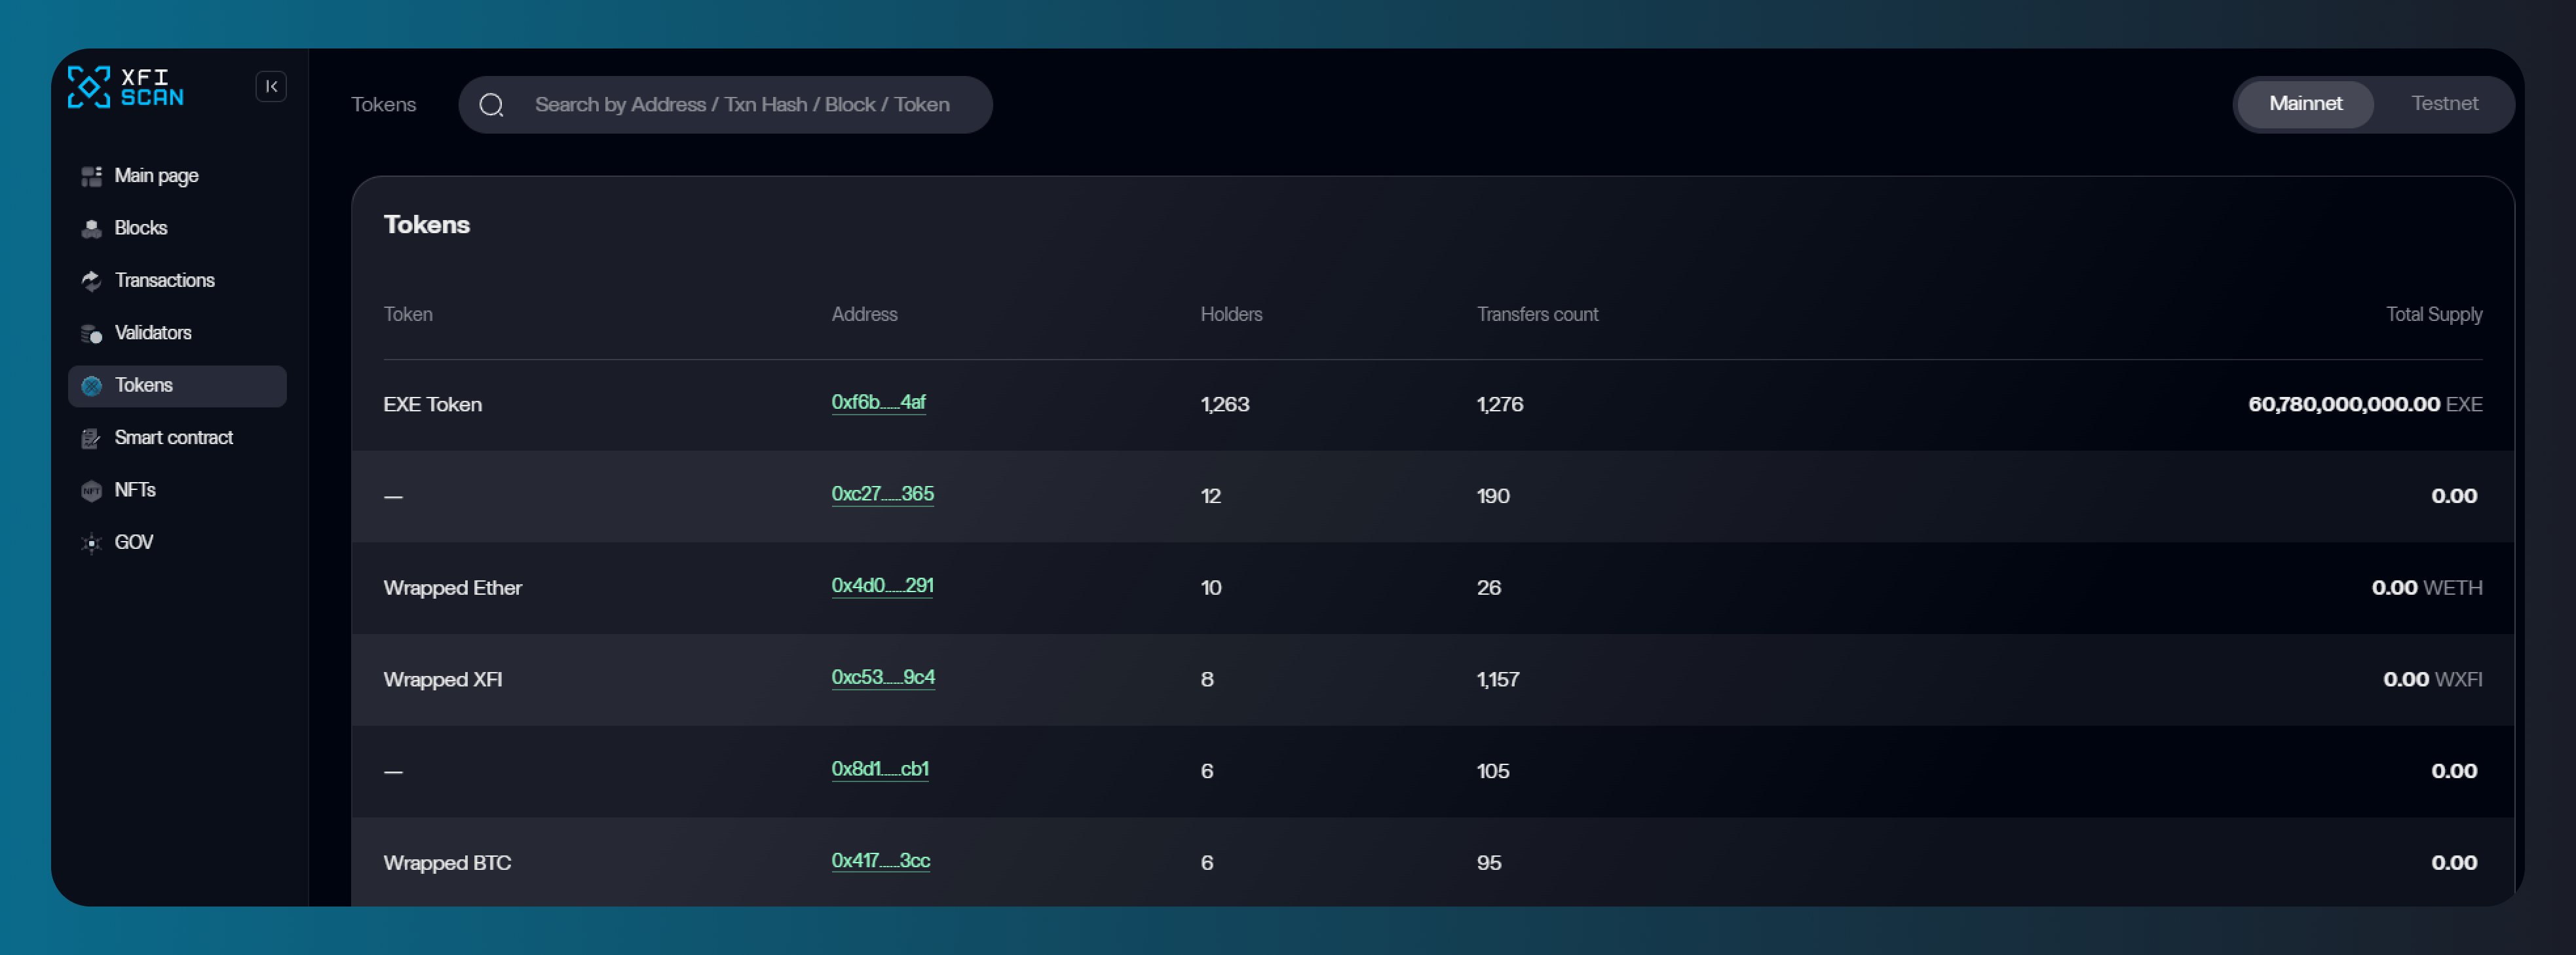Viewport: 2576px width, 955px height.
Task: Focus the Search by Address field
Action: (x=725, y=105)
